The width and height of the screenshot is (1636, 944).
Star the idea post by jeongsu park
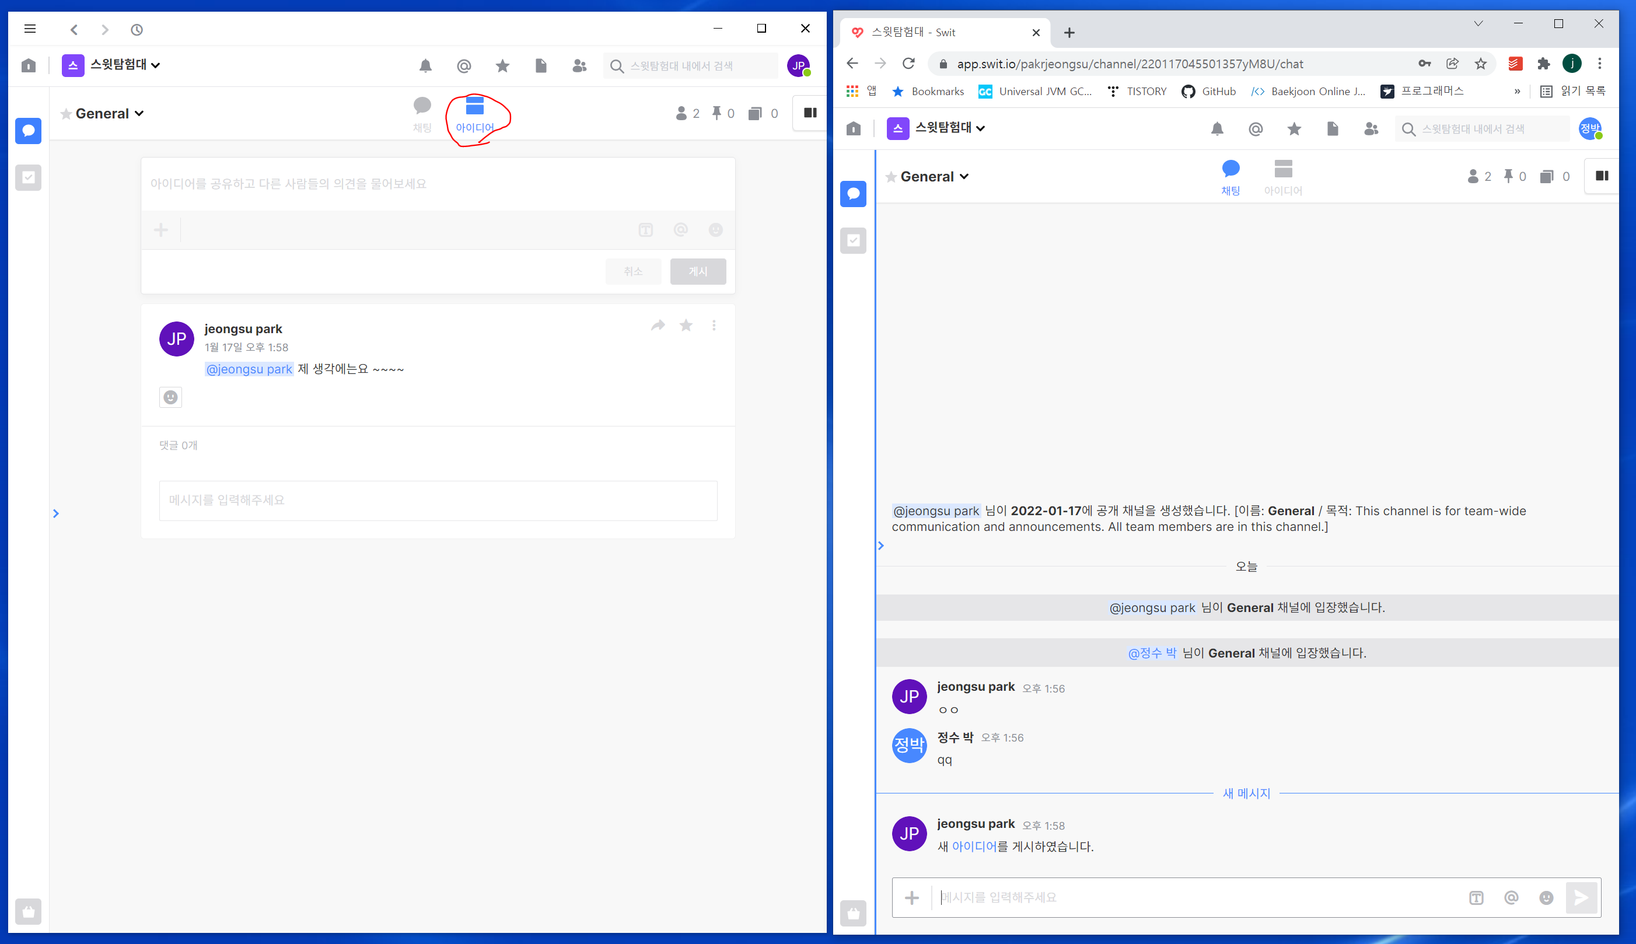click(686, 325)
